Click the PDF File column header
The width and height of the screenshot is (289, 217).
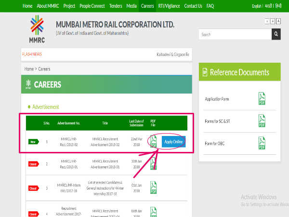coord(153,123)
